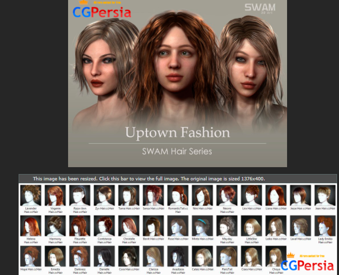This screenshot has height=275, width=339.
Task: Click the Hope Hair thumbnail
Action: [31, 256]
